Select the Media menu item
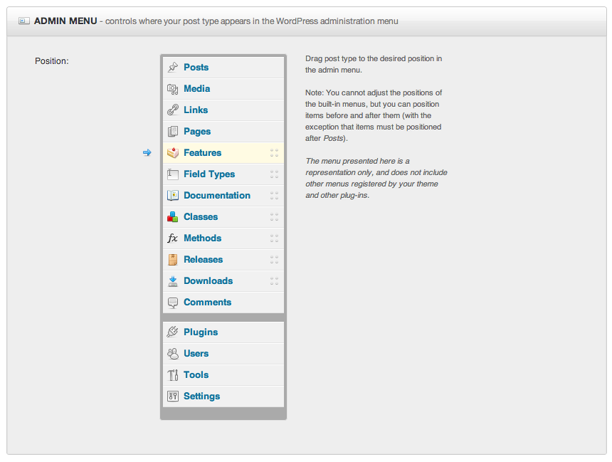The image size is (612, 462). pyautogui.click(x=223, y=89)
